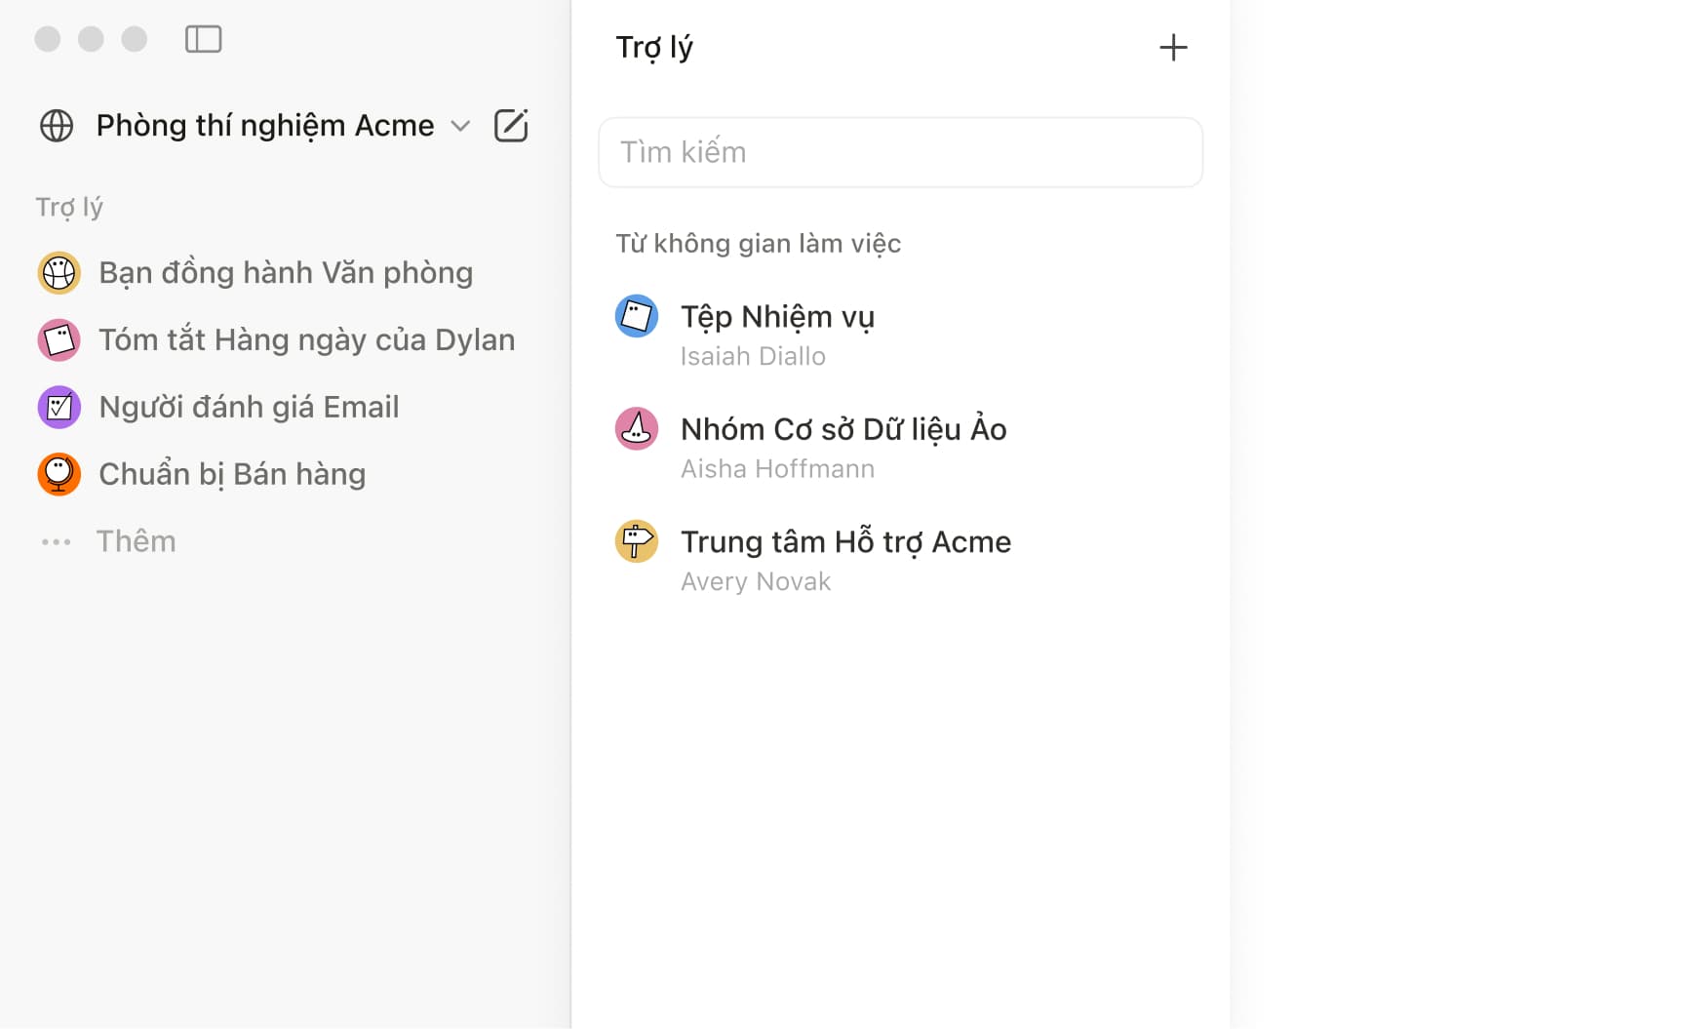Open Bạn đồng hành Văn phòng assistant
1685x1029 pixels.
click(286, 273)
